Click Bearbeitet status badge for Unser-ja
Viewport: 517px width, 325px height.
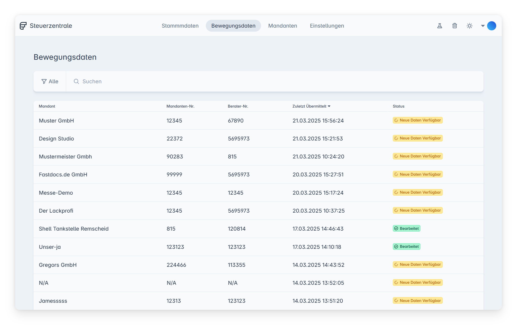[407, 247]
